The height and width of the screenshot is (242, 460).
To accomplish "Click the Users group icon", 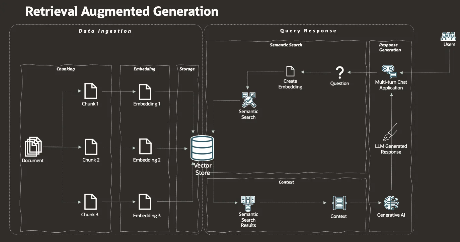I will point(449,36).
